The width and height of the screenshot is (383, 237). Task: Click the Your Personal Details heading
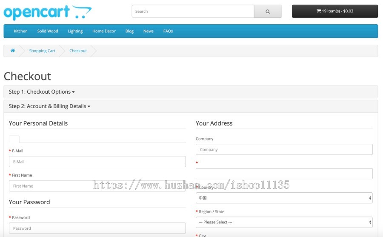(38, 123)
